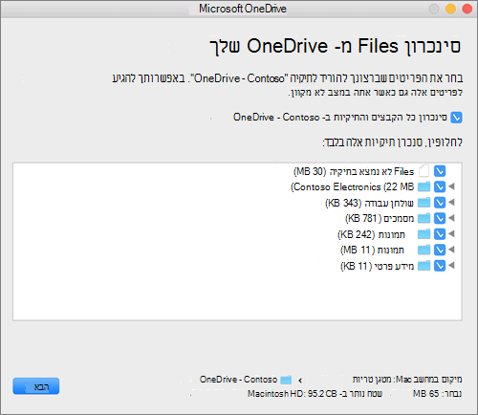478x415 pixels.
Task: Click the 'סינכרון כל הקבצים והתיקיות' label text
Action: [x=340, y=118]
